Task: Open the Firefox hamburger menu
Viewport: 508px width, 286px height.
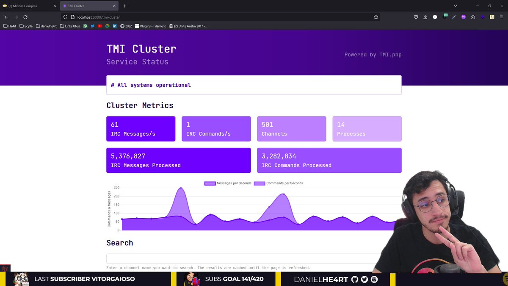Action: 502,17
